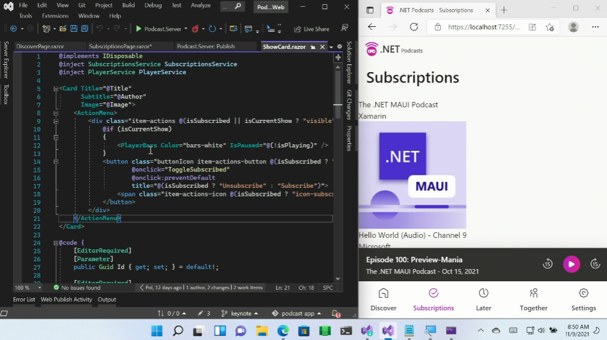Collapse the Card element on line 5

click(56, 89)
